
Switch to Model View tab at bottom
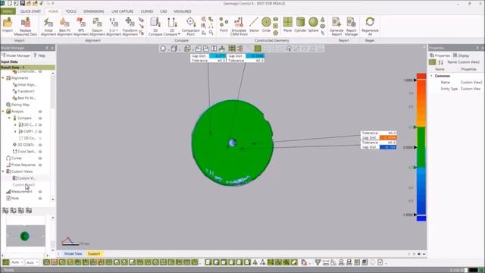coord(73,253)
